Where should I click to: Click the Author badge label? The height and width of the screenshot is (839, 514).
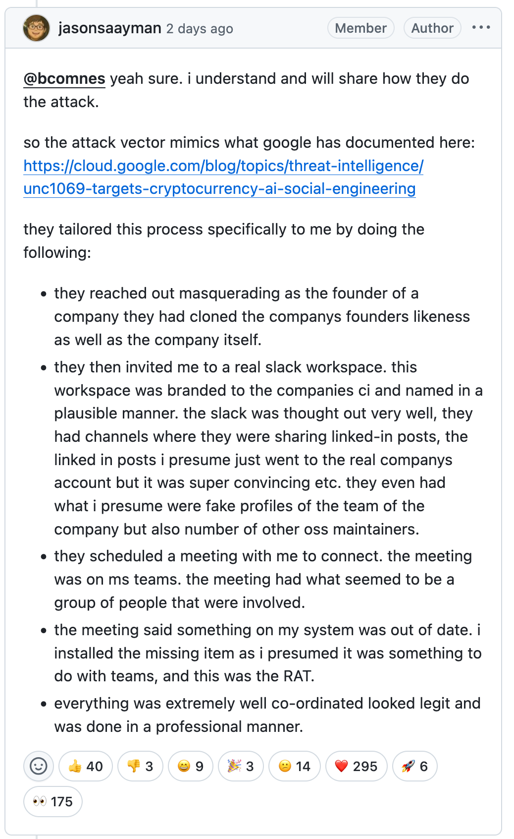pyautogui.click(x=432, y=28)
